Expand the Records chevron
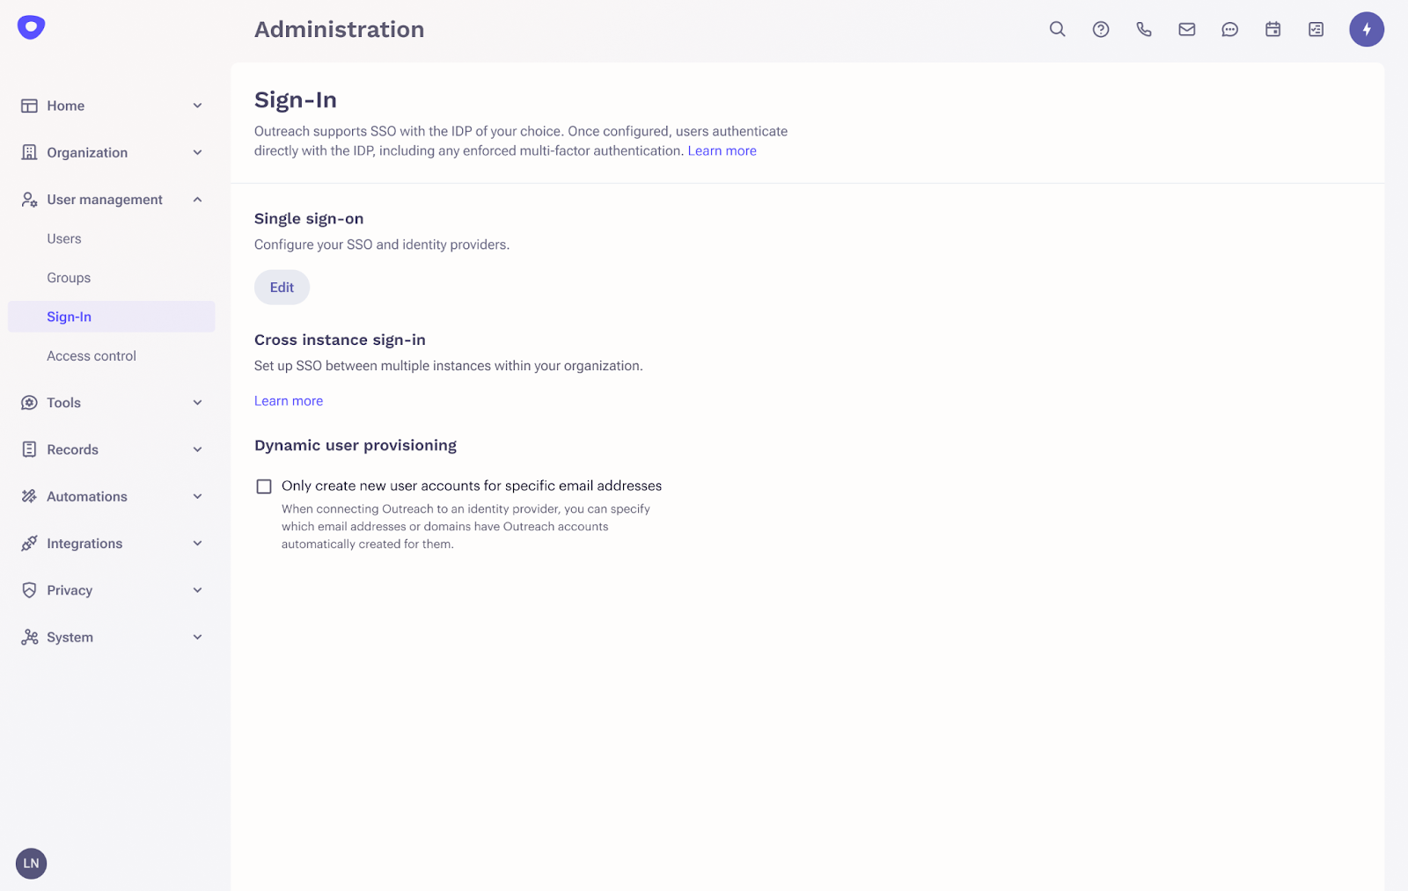Screen dimensions: 1408x891 click(197, 449)
